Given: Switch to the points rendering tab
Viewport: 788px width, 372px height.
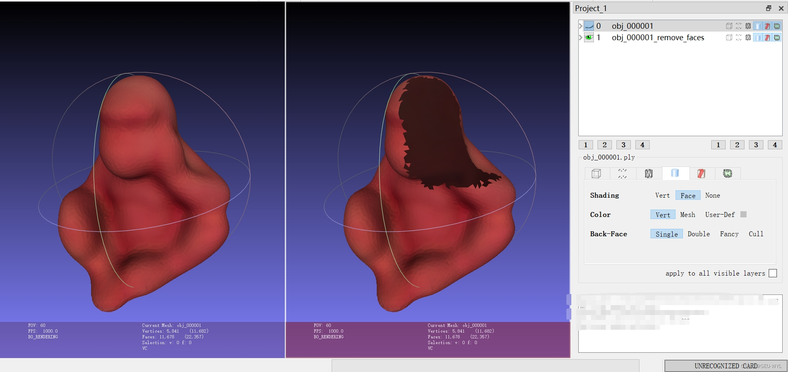Looking at the screenshot, I should point(623,173).
